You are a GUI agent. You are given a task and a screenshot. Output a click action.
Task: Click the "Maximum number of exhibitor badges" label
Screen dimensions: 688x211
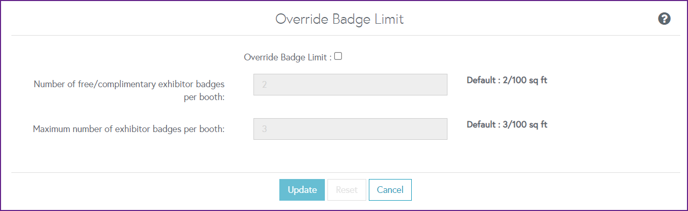(129, 129)
